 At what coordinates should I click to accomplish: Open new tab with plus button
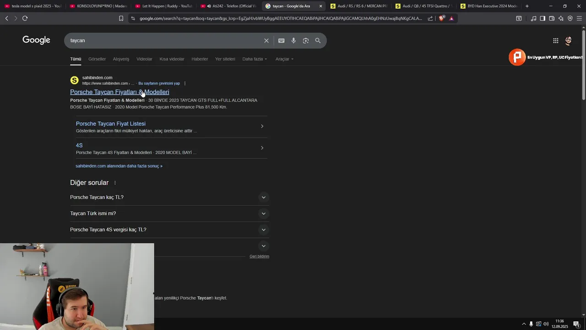[x=527, y=6]
